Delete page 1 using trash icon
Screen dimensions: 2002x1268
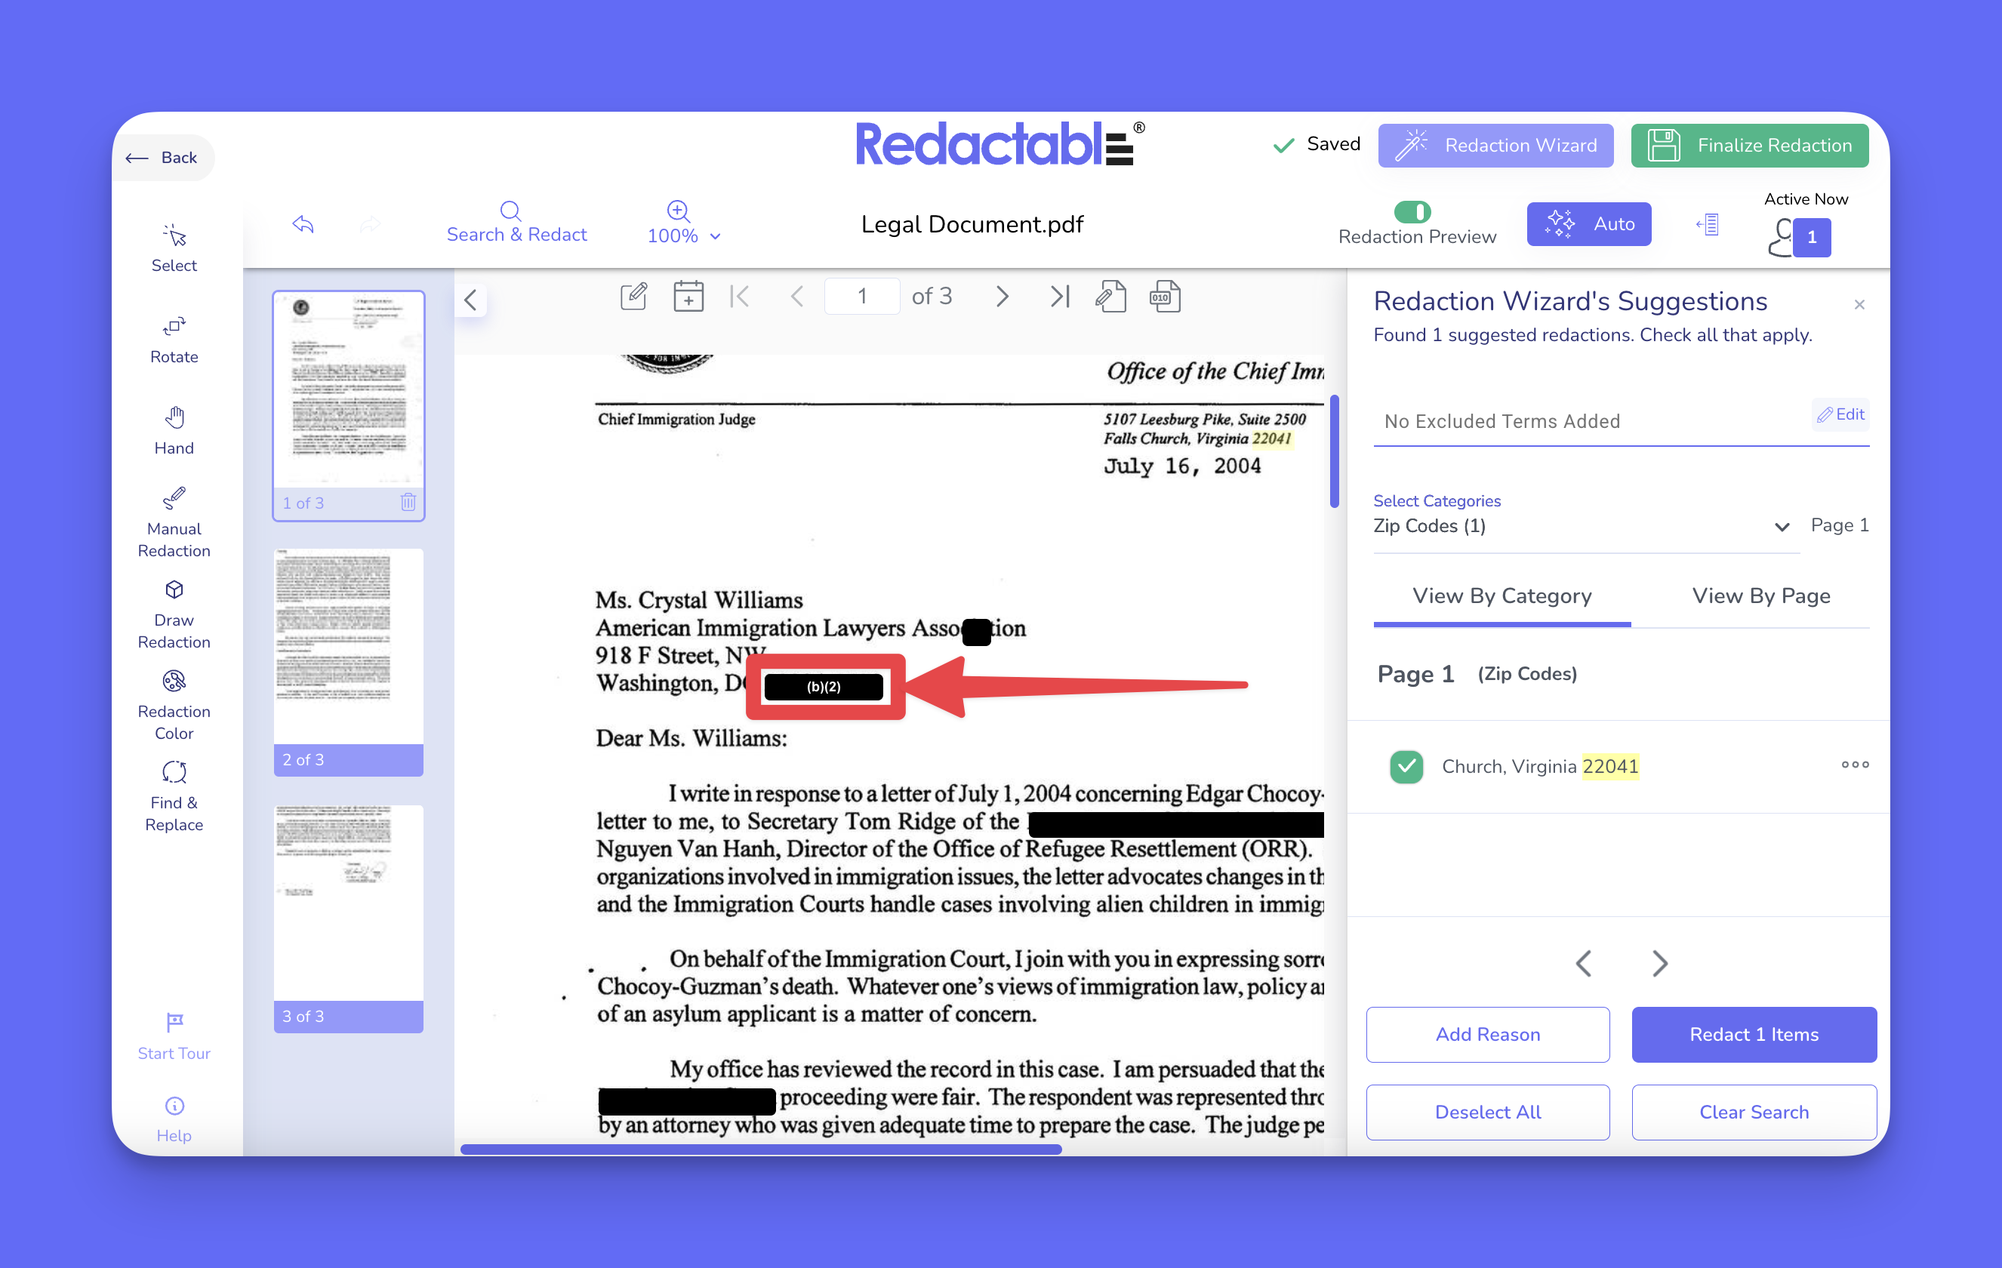408,502
